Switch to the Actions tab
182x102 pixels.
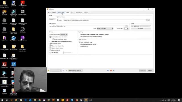61,13
